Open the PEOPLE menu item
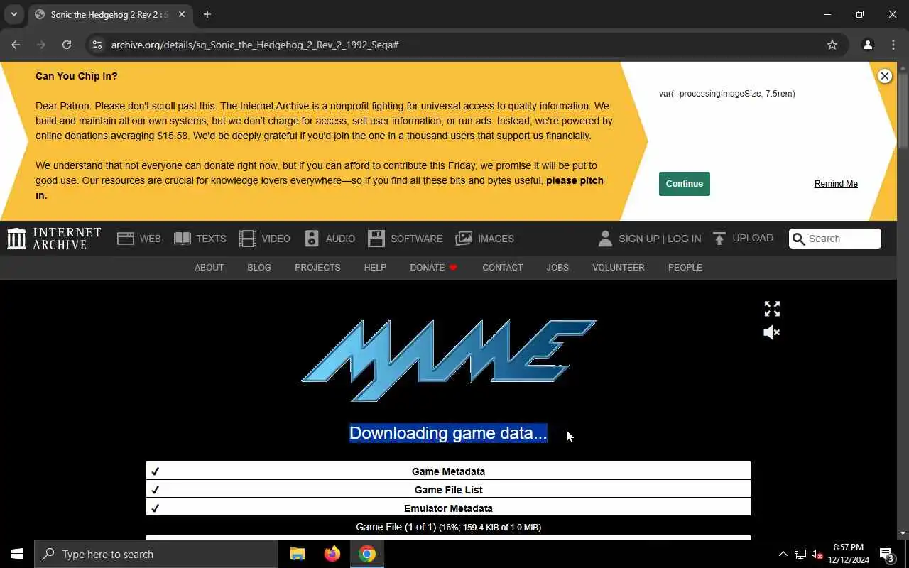 tap(685, 268)
